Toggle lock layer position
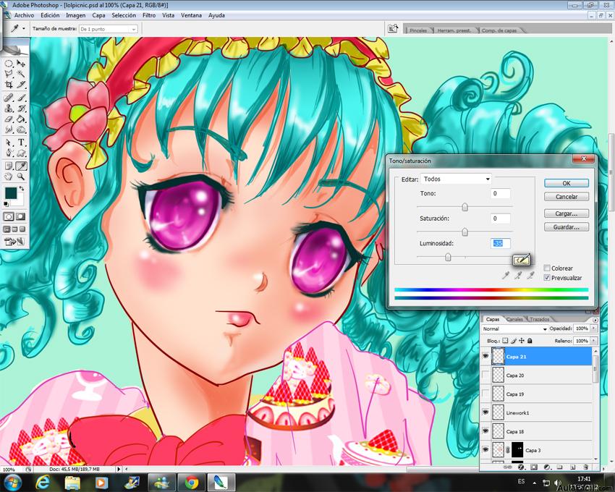615x492 pixels. (522, 341)
